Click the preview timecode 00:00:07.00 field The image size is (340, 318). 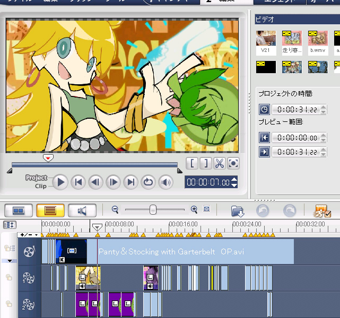point(208,182)
